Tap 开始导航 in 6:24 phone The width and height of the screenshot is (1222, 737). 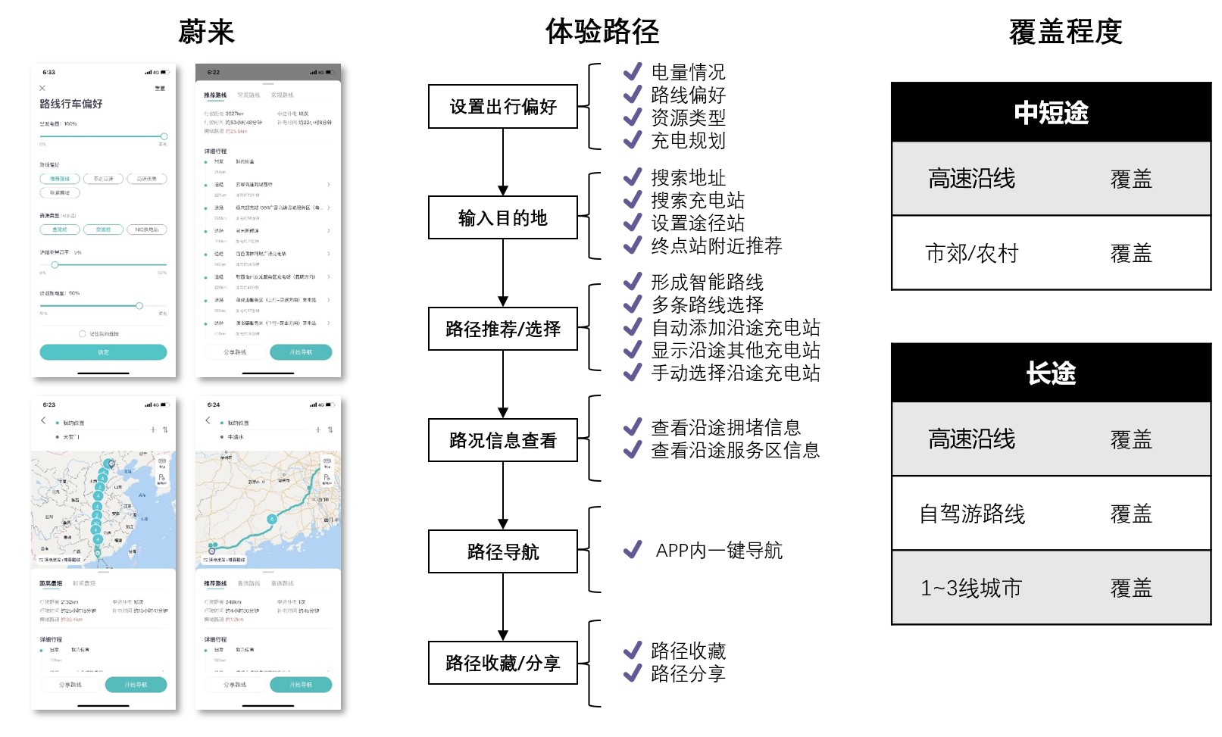point(301,685)
